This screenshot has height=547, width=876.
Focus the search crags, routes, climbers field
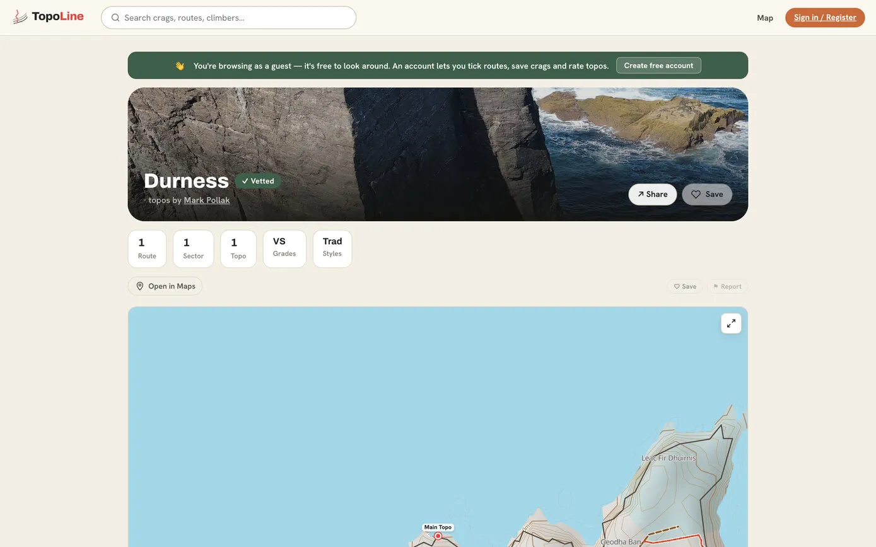(228, 18)
